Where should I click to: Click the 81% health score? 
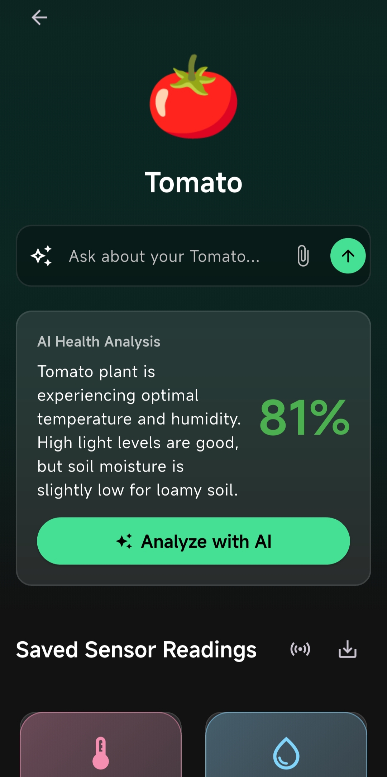pos(304,418)
